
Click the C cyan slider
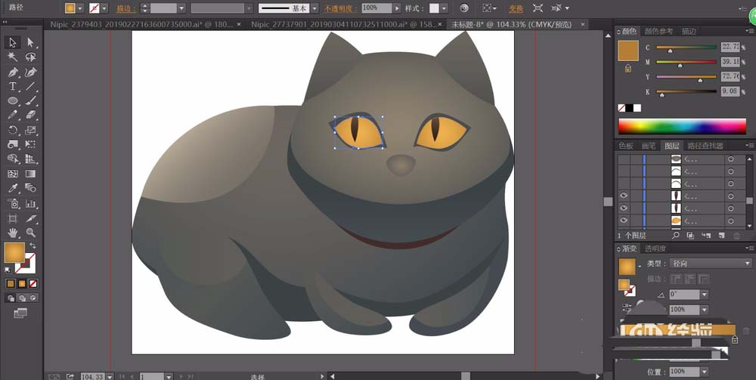[686, 48]
